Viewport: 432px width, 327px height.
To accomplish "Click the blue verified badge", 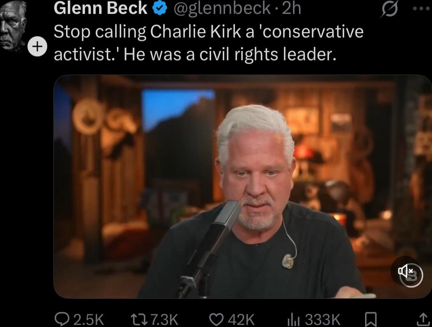I will coord(160,9).
